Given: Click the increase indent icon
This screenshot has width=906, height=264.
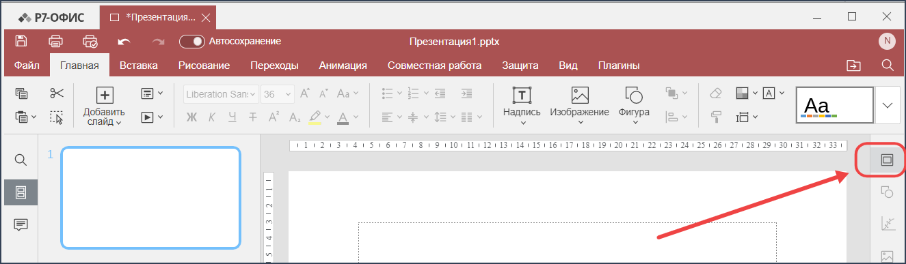Looking at the screenshot, I should pyautogui.click(x=466, y=93).
